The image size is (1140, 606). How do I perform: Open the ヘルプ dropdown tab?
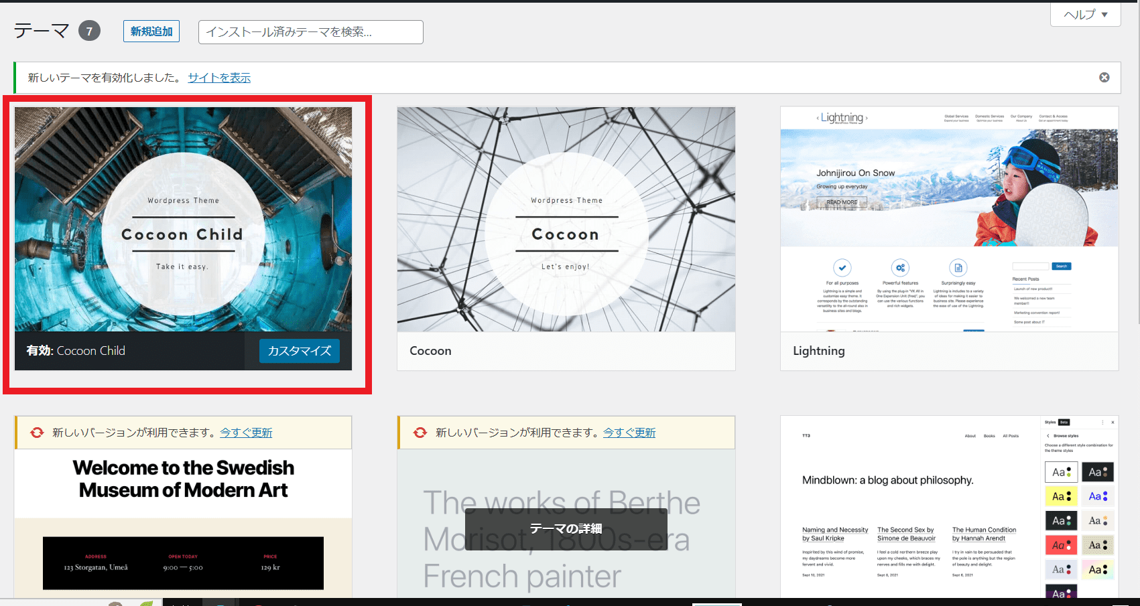pyautogui.click(x=1085, y=15)
